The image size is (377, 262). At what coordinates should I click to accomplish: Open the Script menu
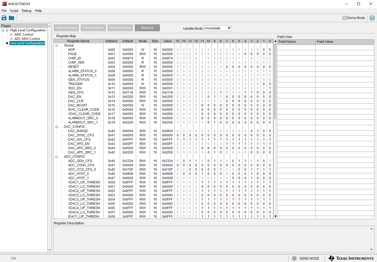coord(14,11)
